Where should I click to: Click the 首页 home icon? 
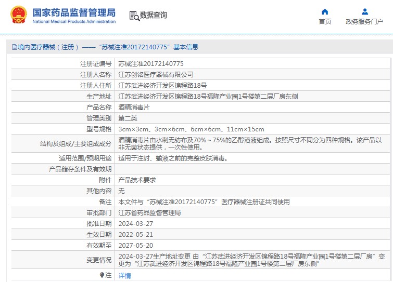(325, 11)
